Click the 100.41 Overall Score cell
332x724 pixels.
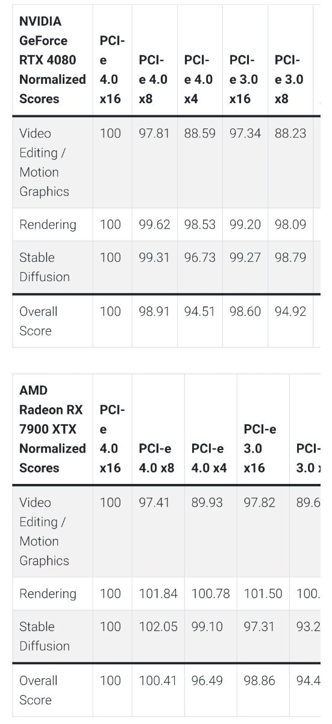coord(157,681)
